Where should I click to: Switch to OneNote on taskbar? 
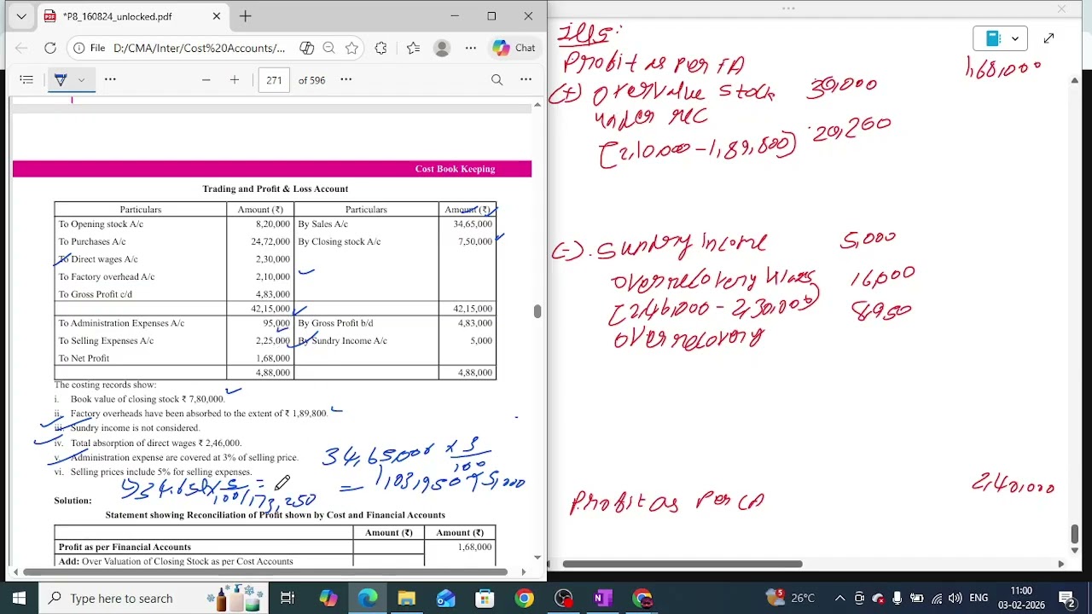tap(602, 598)
